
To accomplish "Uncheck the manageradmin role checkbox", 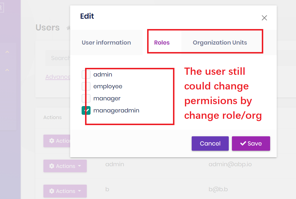I will 86,110.
